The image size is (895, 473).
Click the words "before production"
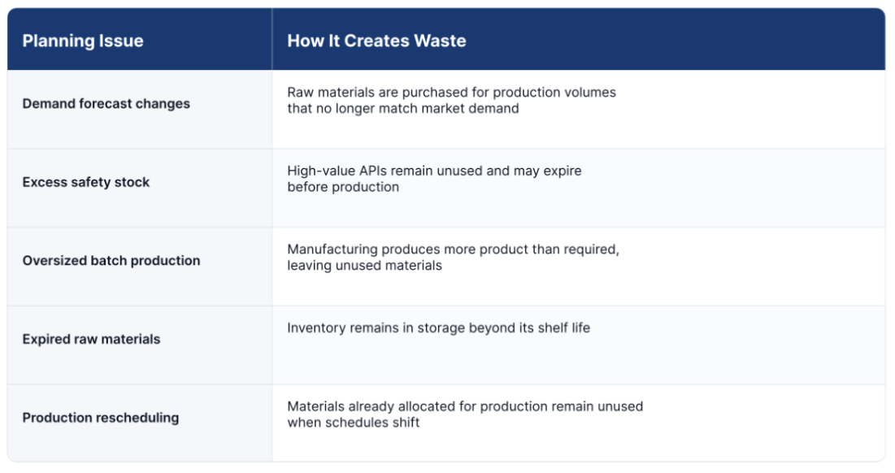click(x=343, y=187)
